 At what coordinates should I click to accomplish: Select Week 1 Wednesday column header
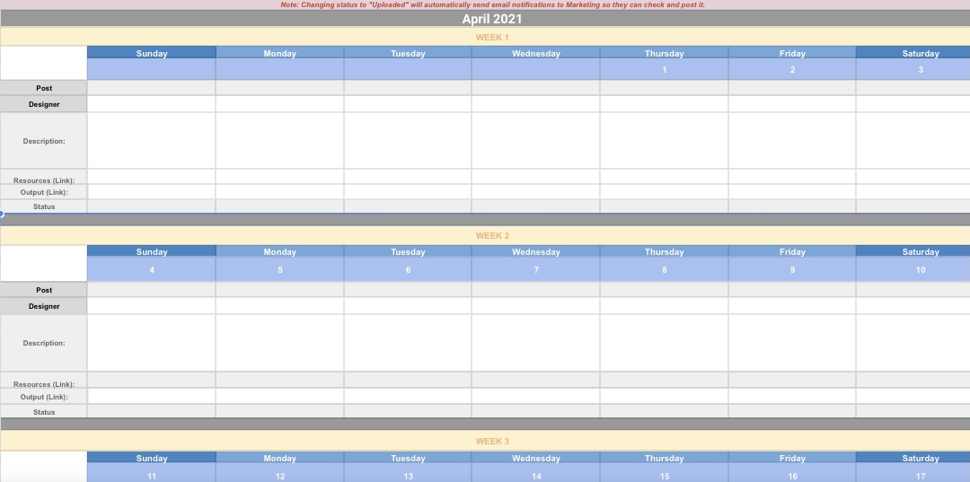535,53
